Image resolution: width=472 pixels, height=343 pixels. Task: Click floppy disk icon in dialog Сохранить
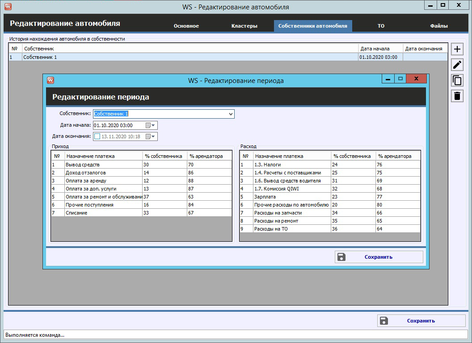pyautogui.click(x=341, y=257)
